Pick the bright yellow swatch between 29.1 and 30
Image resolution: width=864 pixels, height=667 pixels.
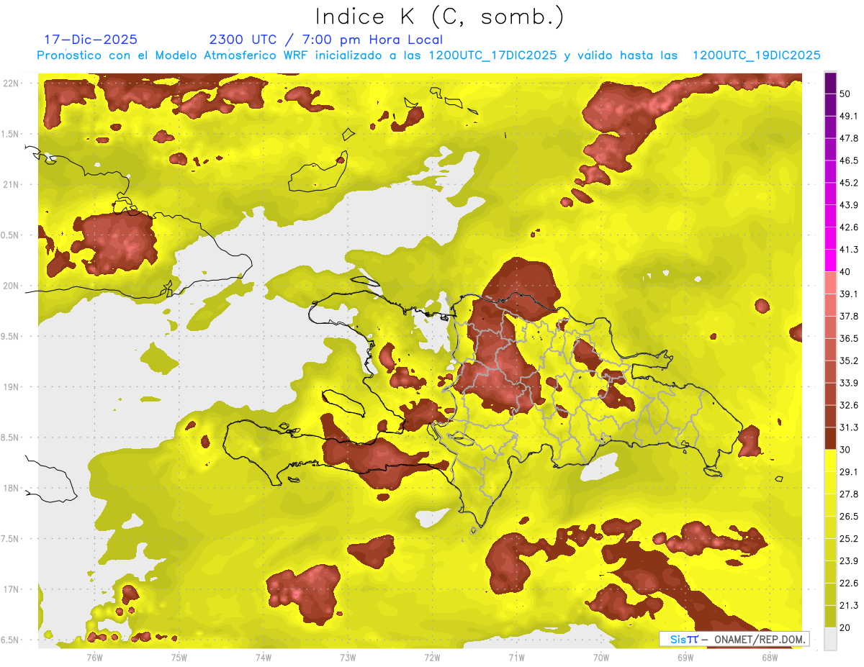pyautogui.click(x=830, y=460)
